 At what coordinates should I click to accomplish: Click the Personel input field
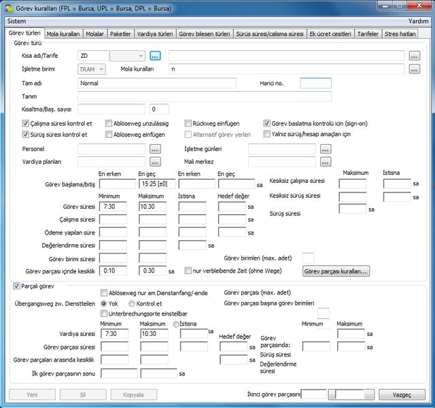(111, 149)
